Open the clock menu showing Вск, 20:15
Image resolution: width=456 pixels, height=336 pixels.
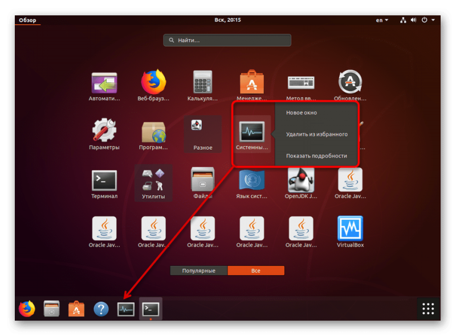coord(227,20)
